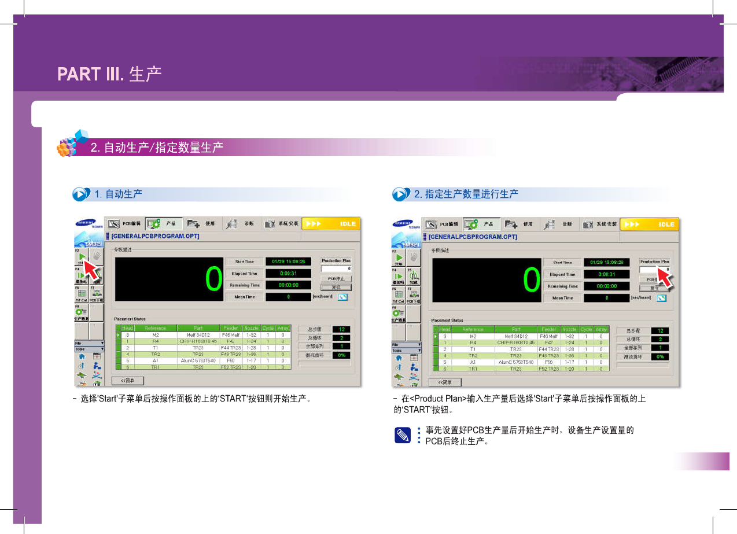Click the Mean Time label in screenshot 1
The height and width of the screenshot is (534, 737).
244,297
